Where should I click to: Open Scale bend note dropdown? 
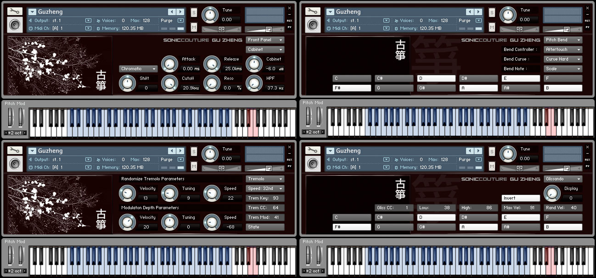coord(563,68)
